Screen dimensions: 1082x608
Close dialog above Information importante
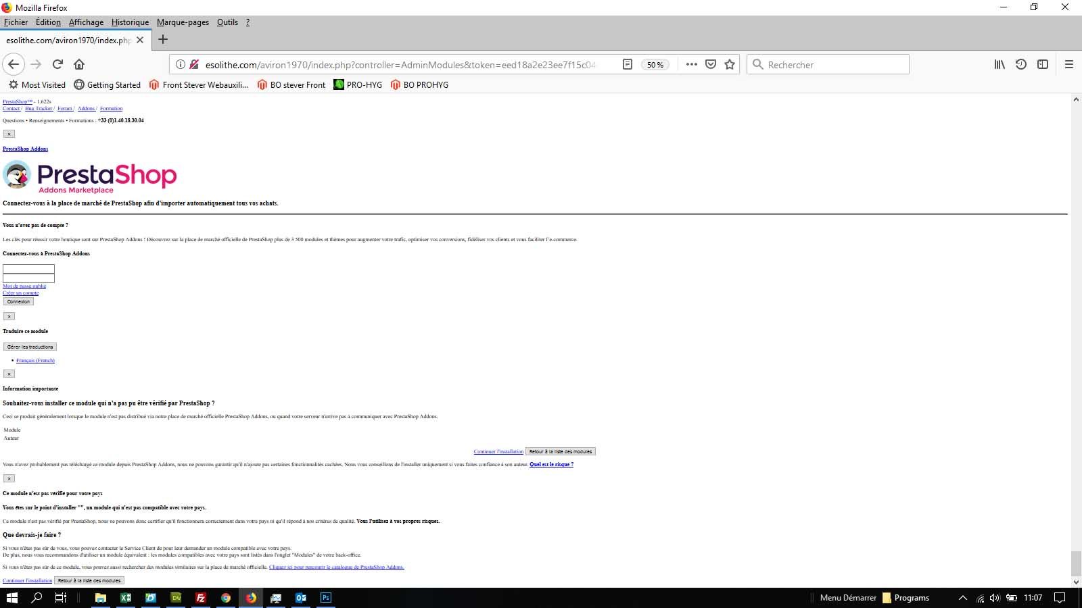tap(9, 374)
